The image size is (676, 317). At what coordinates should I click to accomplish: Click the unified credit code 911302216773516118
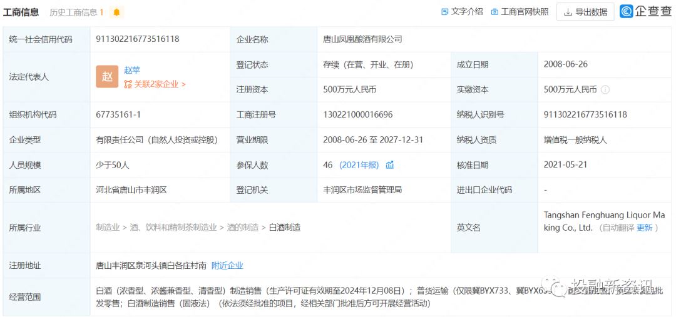[x=138, y=39]
